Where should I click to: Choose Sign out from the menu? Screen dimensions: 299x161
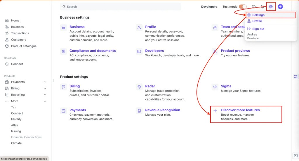click(x=258, y=29)
